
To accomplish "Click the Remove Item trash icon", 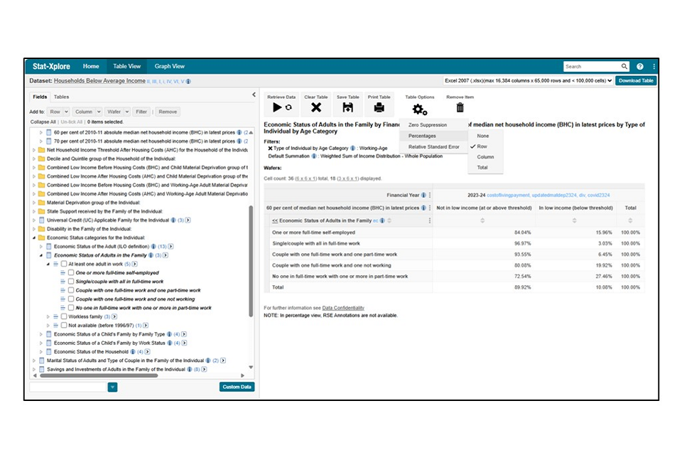I will [460, 107].
